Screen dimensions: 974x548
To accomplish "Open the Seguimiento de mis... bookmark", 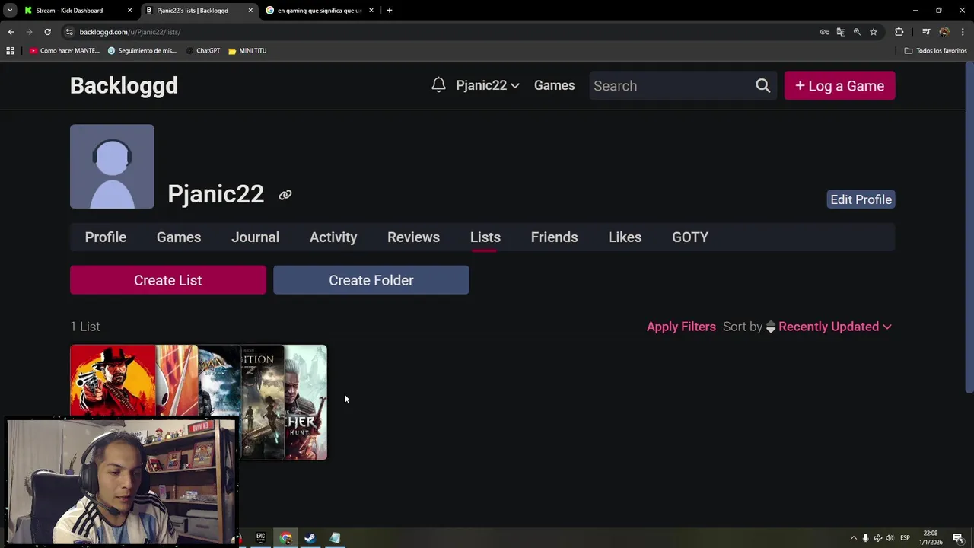I will (x=142, y=50).
